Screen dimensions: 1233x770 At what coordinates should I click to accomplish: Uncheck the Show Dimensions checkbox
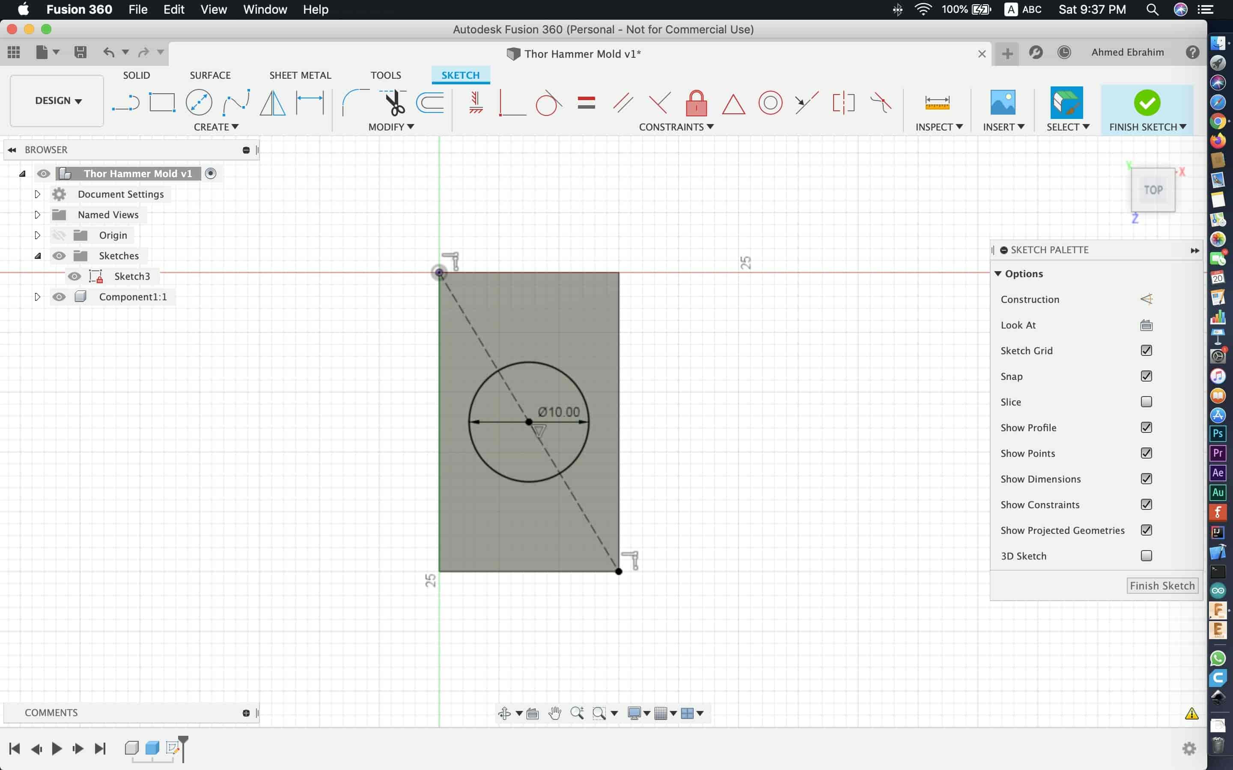(x=1147, y=479)
